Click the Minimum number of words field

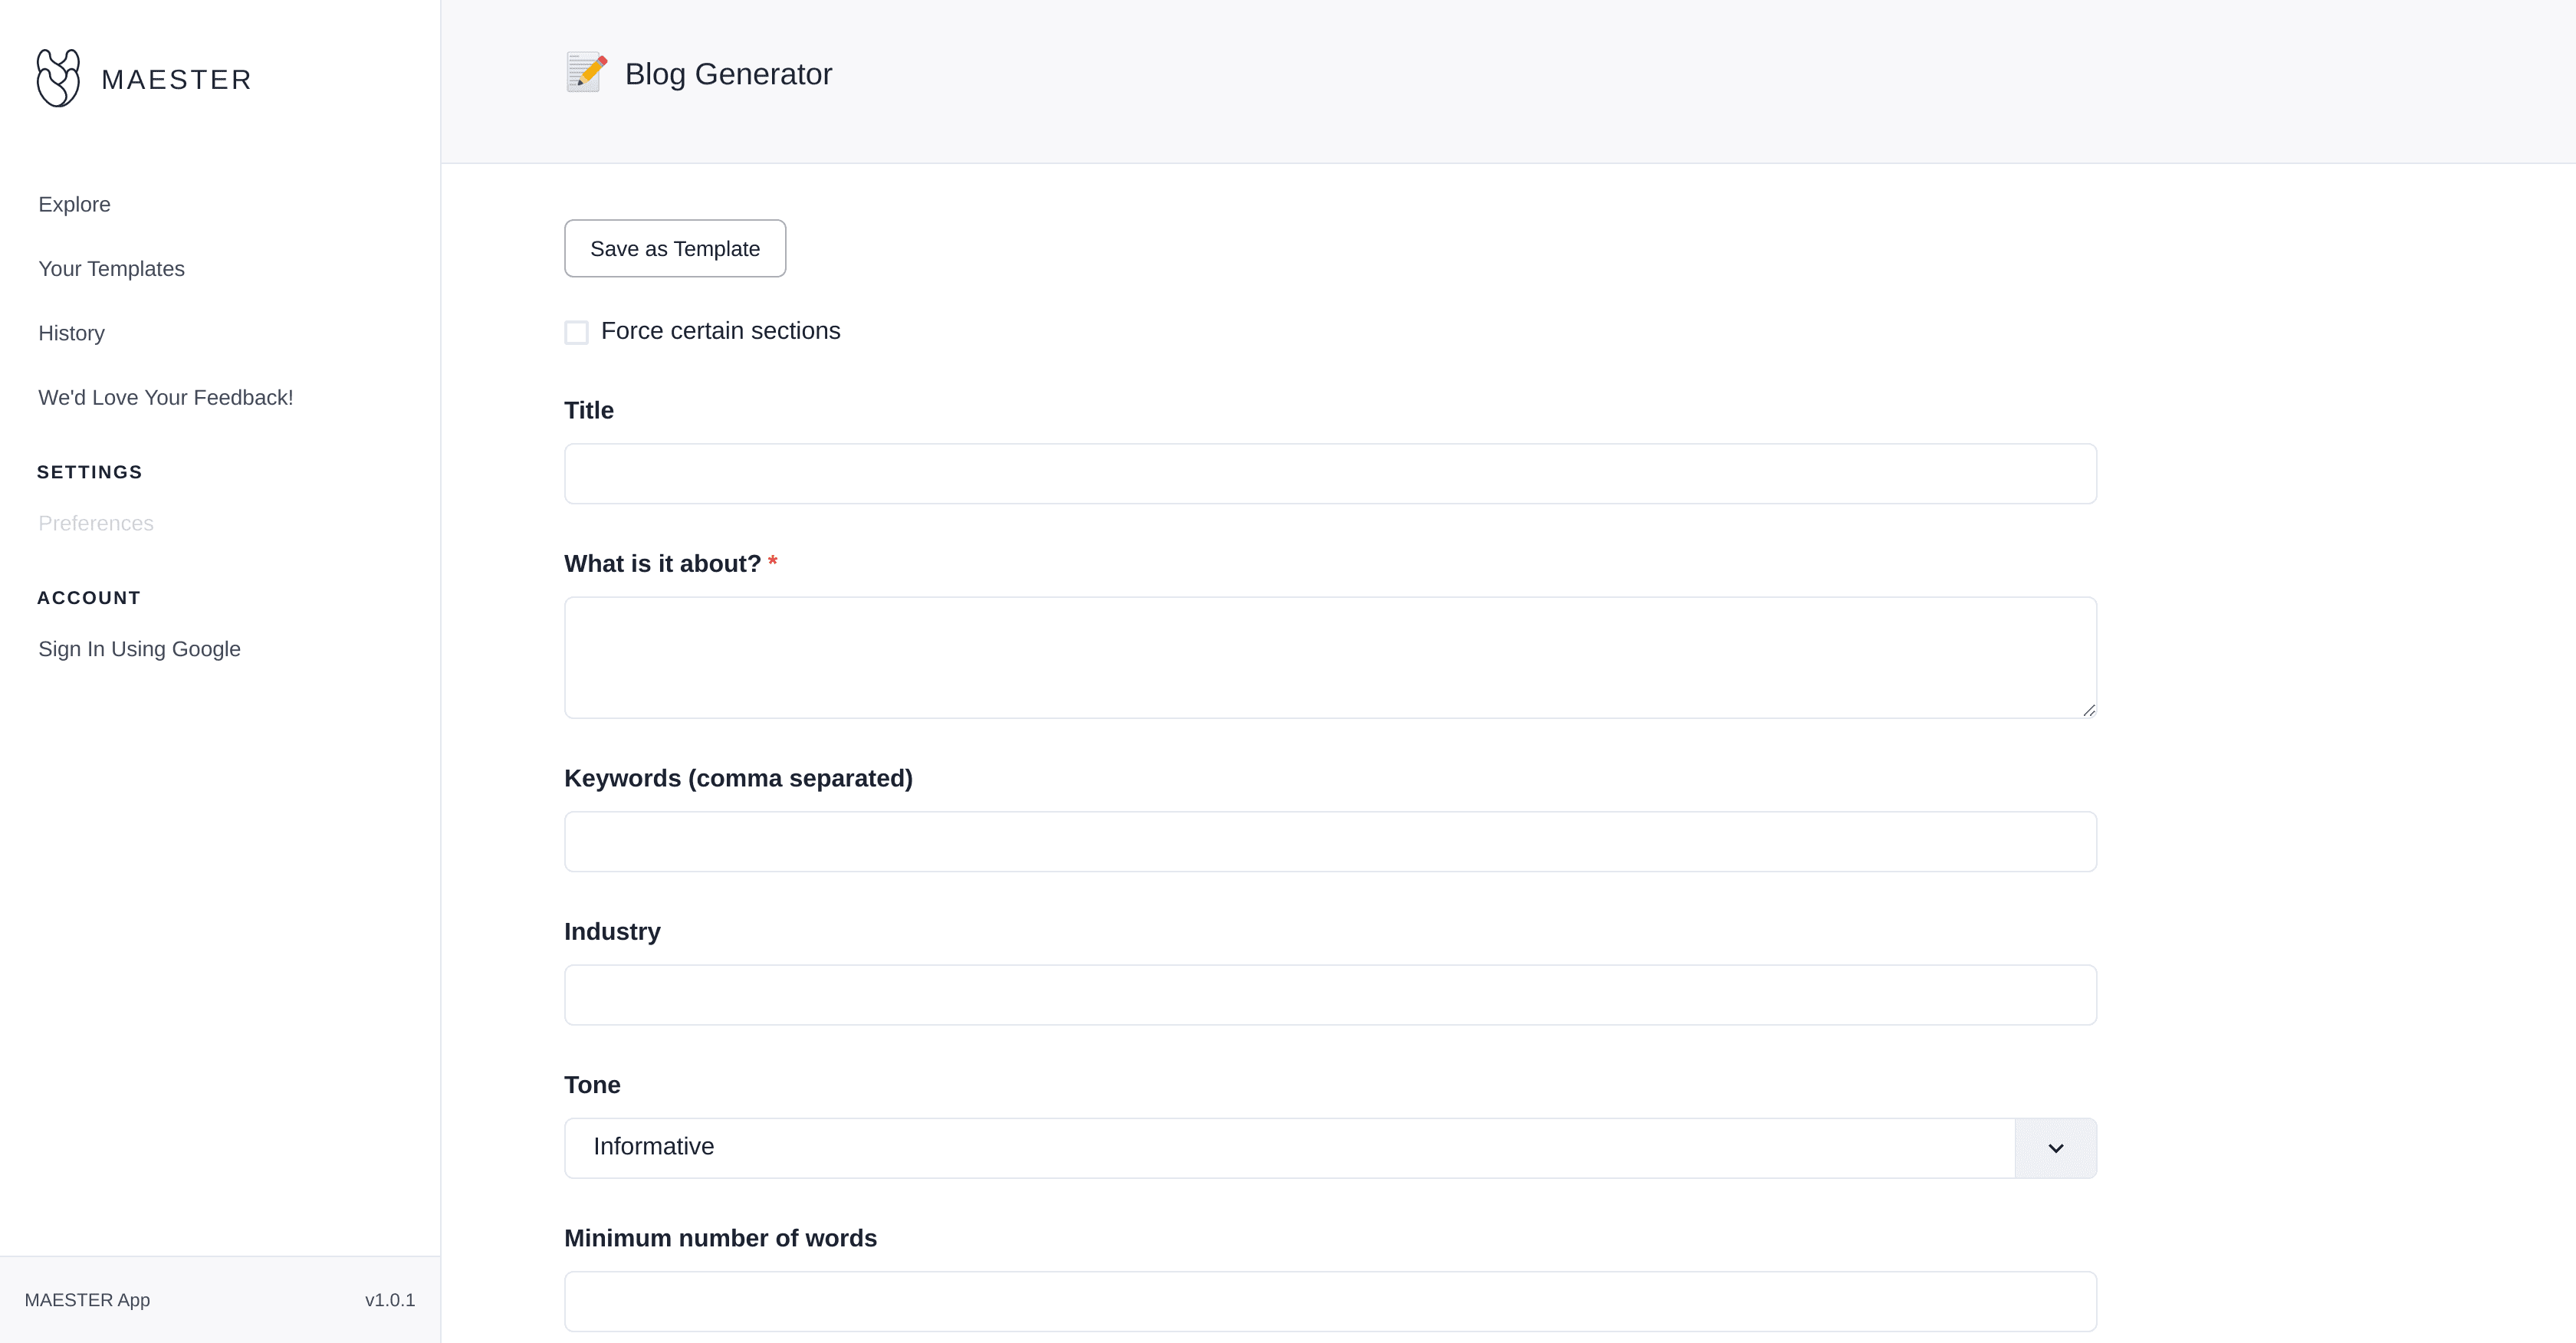click(x=1330, y=1301)
